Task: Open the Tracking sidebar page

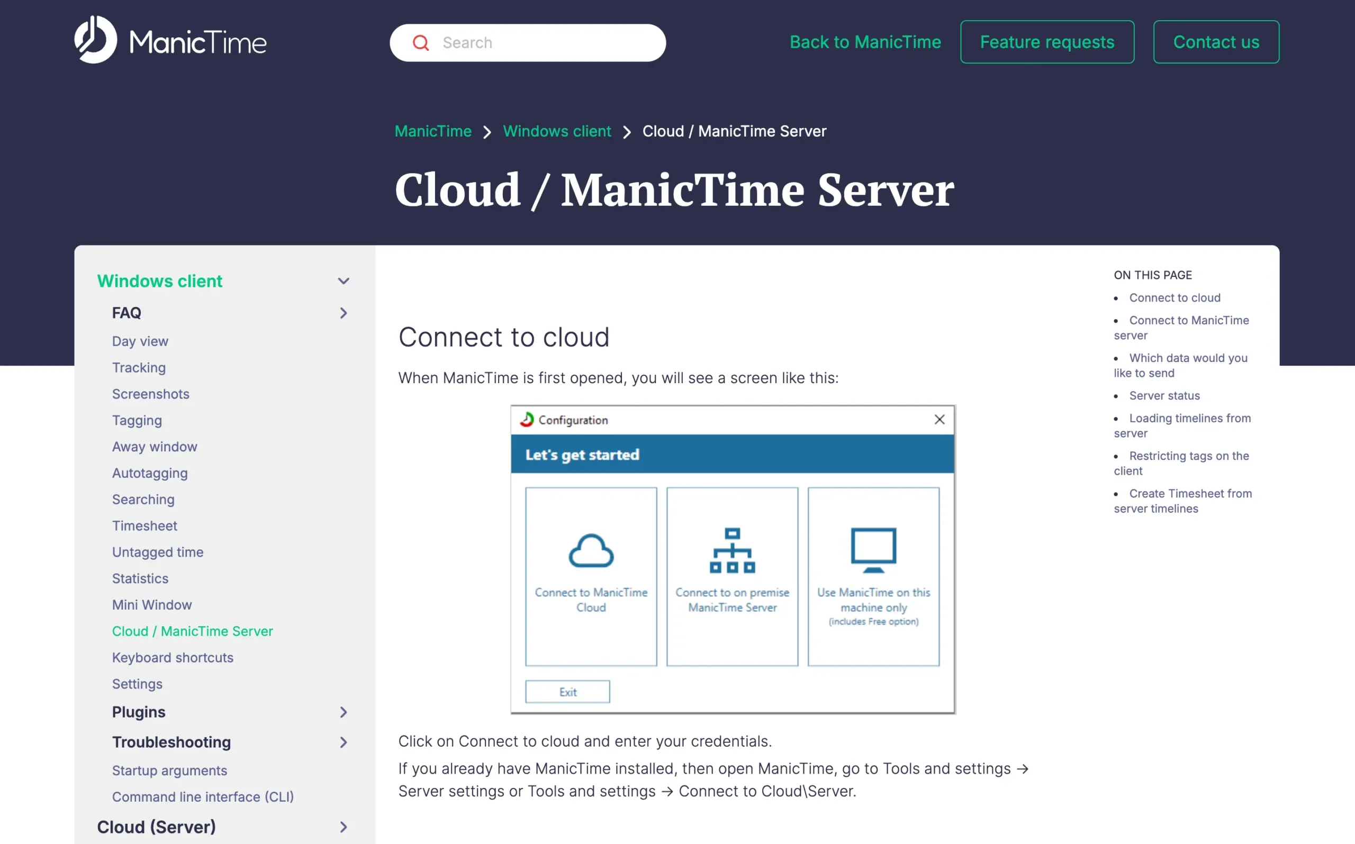Action: (139, 368)
